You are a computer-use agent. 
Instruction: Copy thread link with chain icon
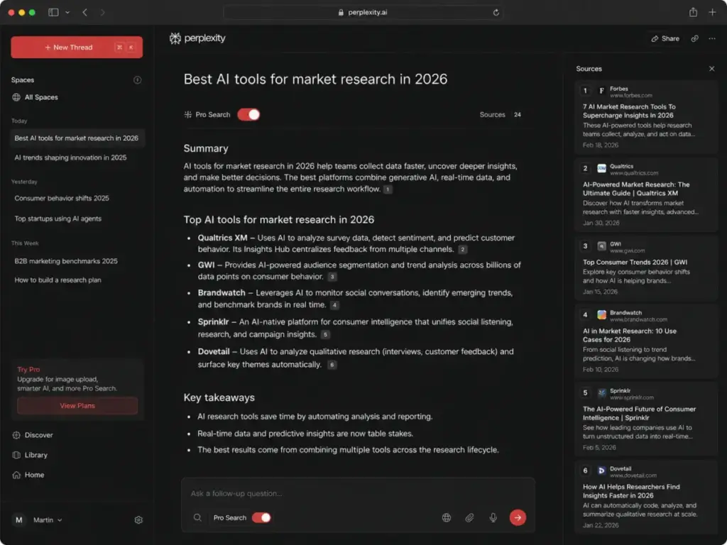click(x=694, y=38)
